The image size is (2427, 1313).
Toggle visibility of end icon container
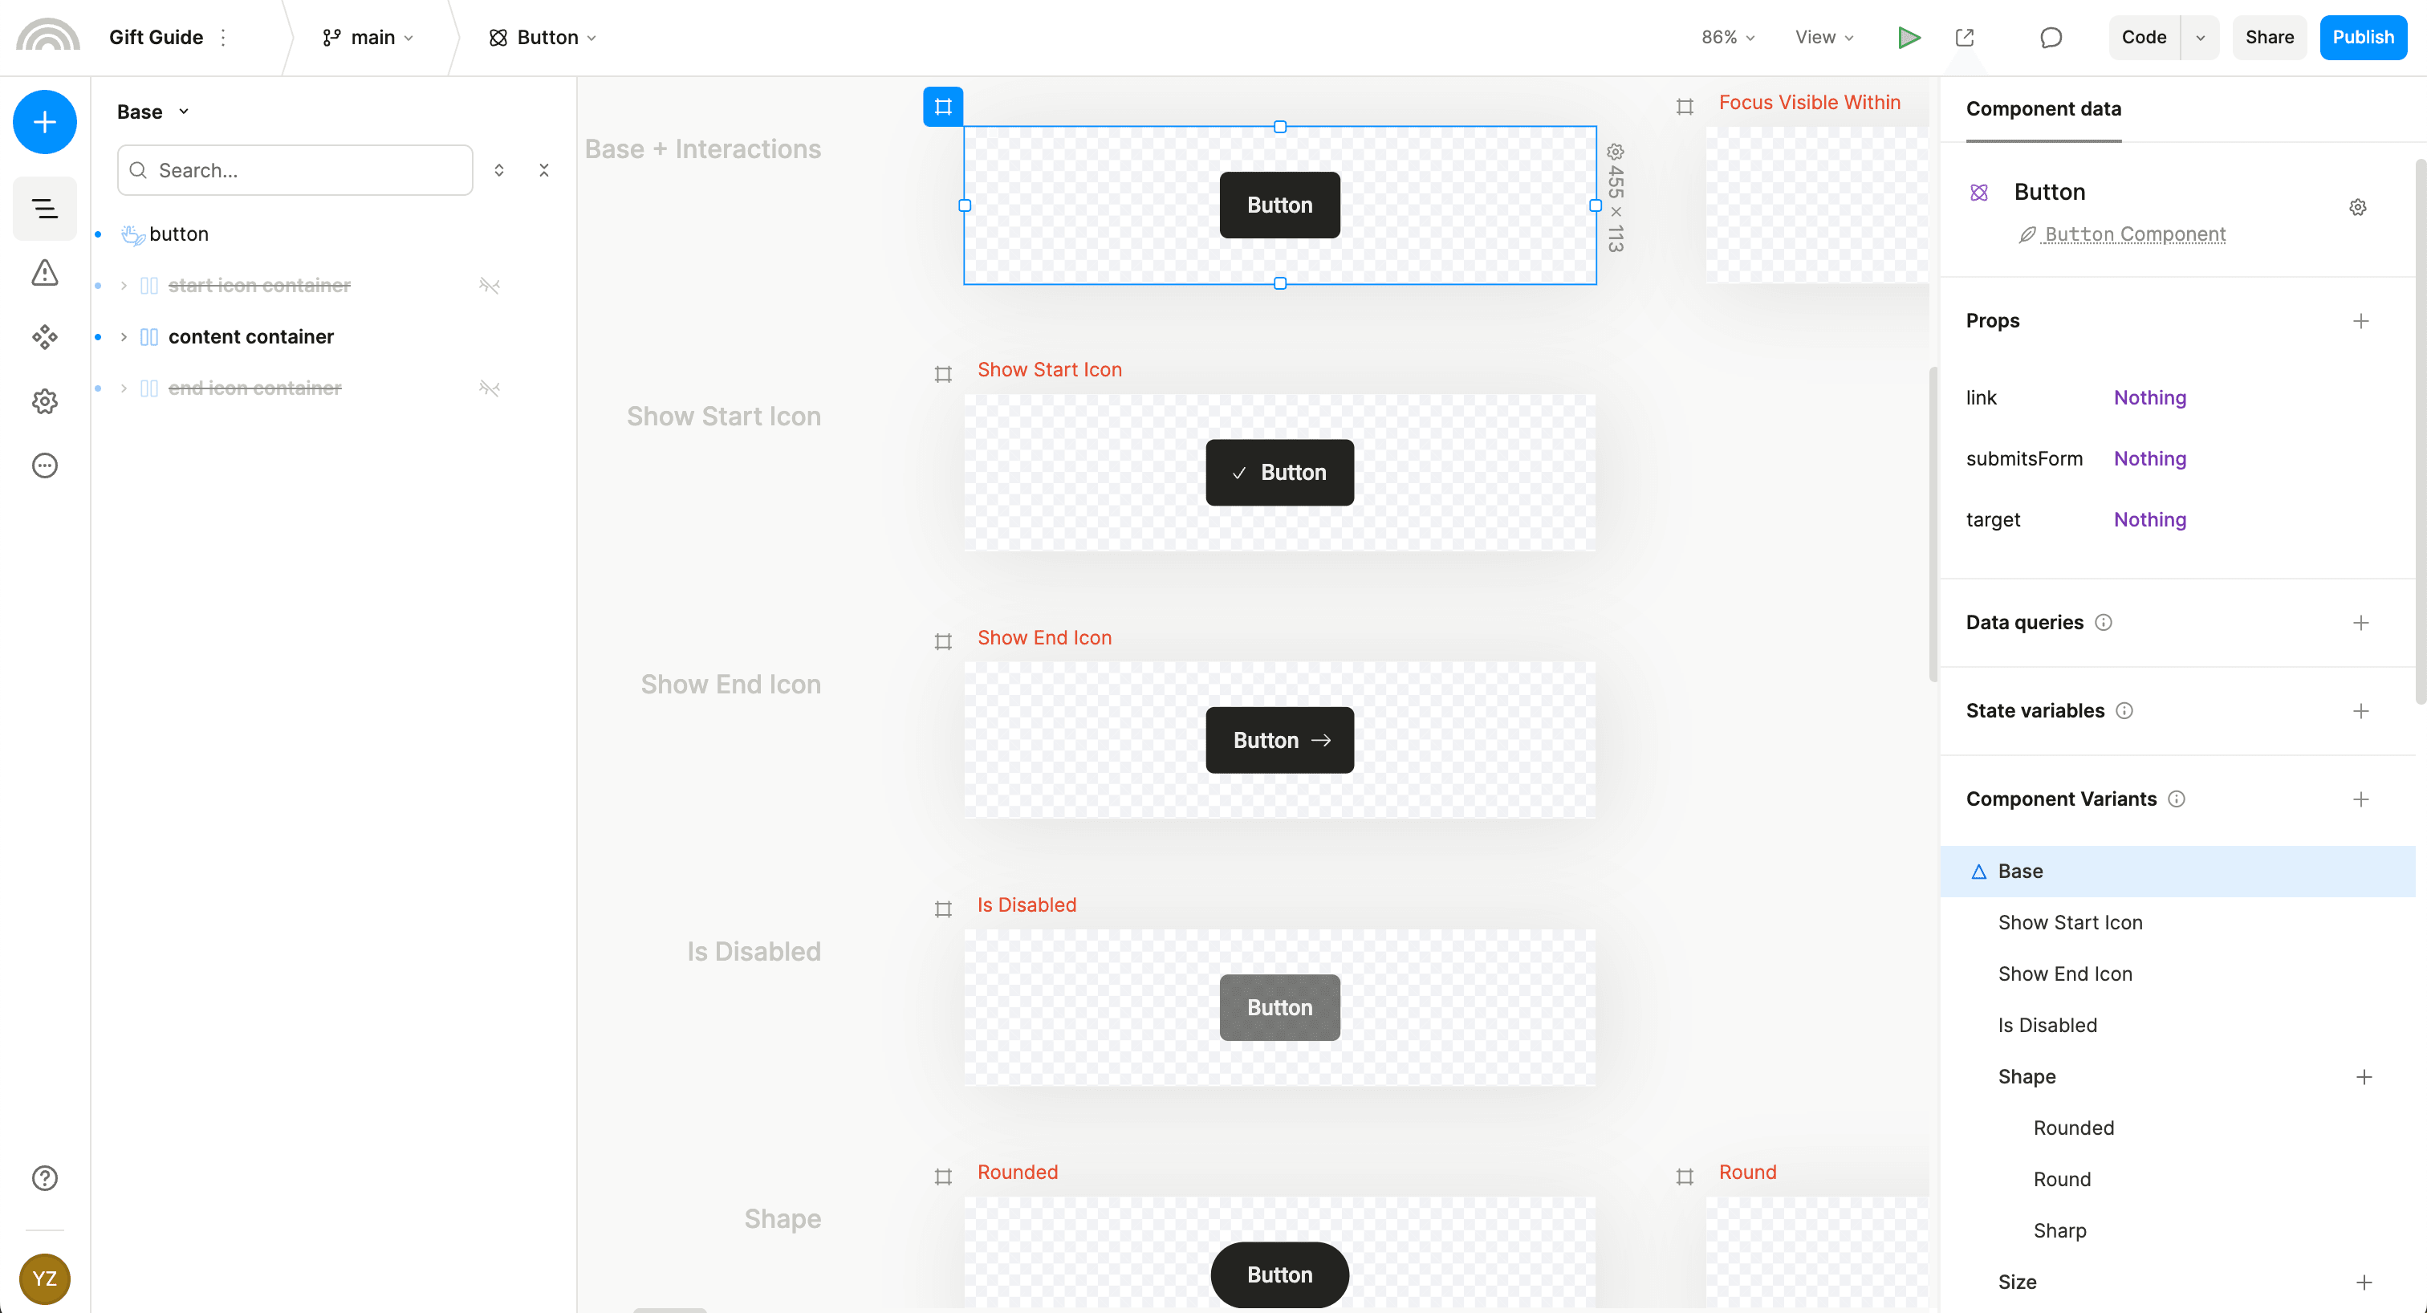488,388
